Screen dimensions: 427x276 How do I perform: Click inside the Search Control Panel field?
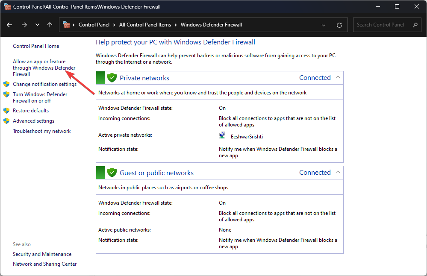pyautogui.click(x=380, y=25)
